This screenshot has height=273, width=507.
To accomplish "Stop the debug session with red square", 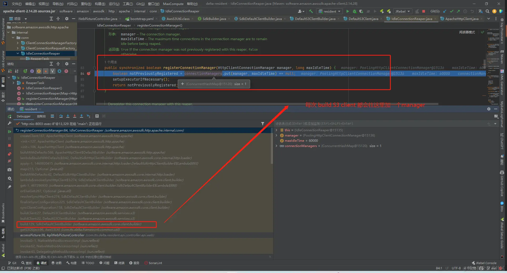I will [9, 145].
